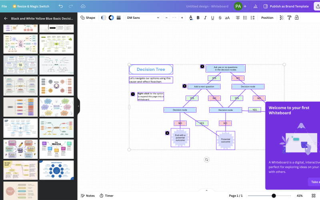Screen dimensions: 320x200
Task: Apply italic formatting to text
Action: [x=205, y=18]
